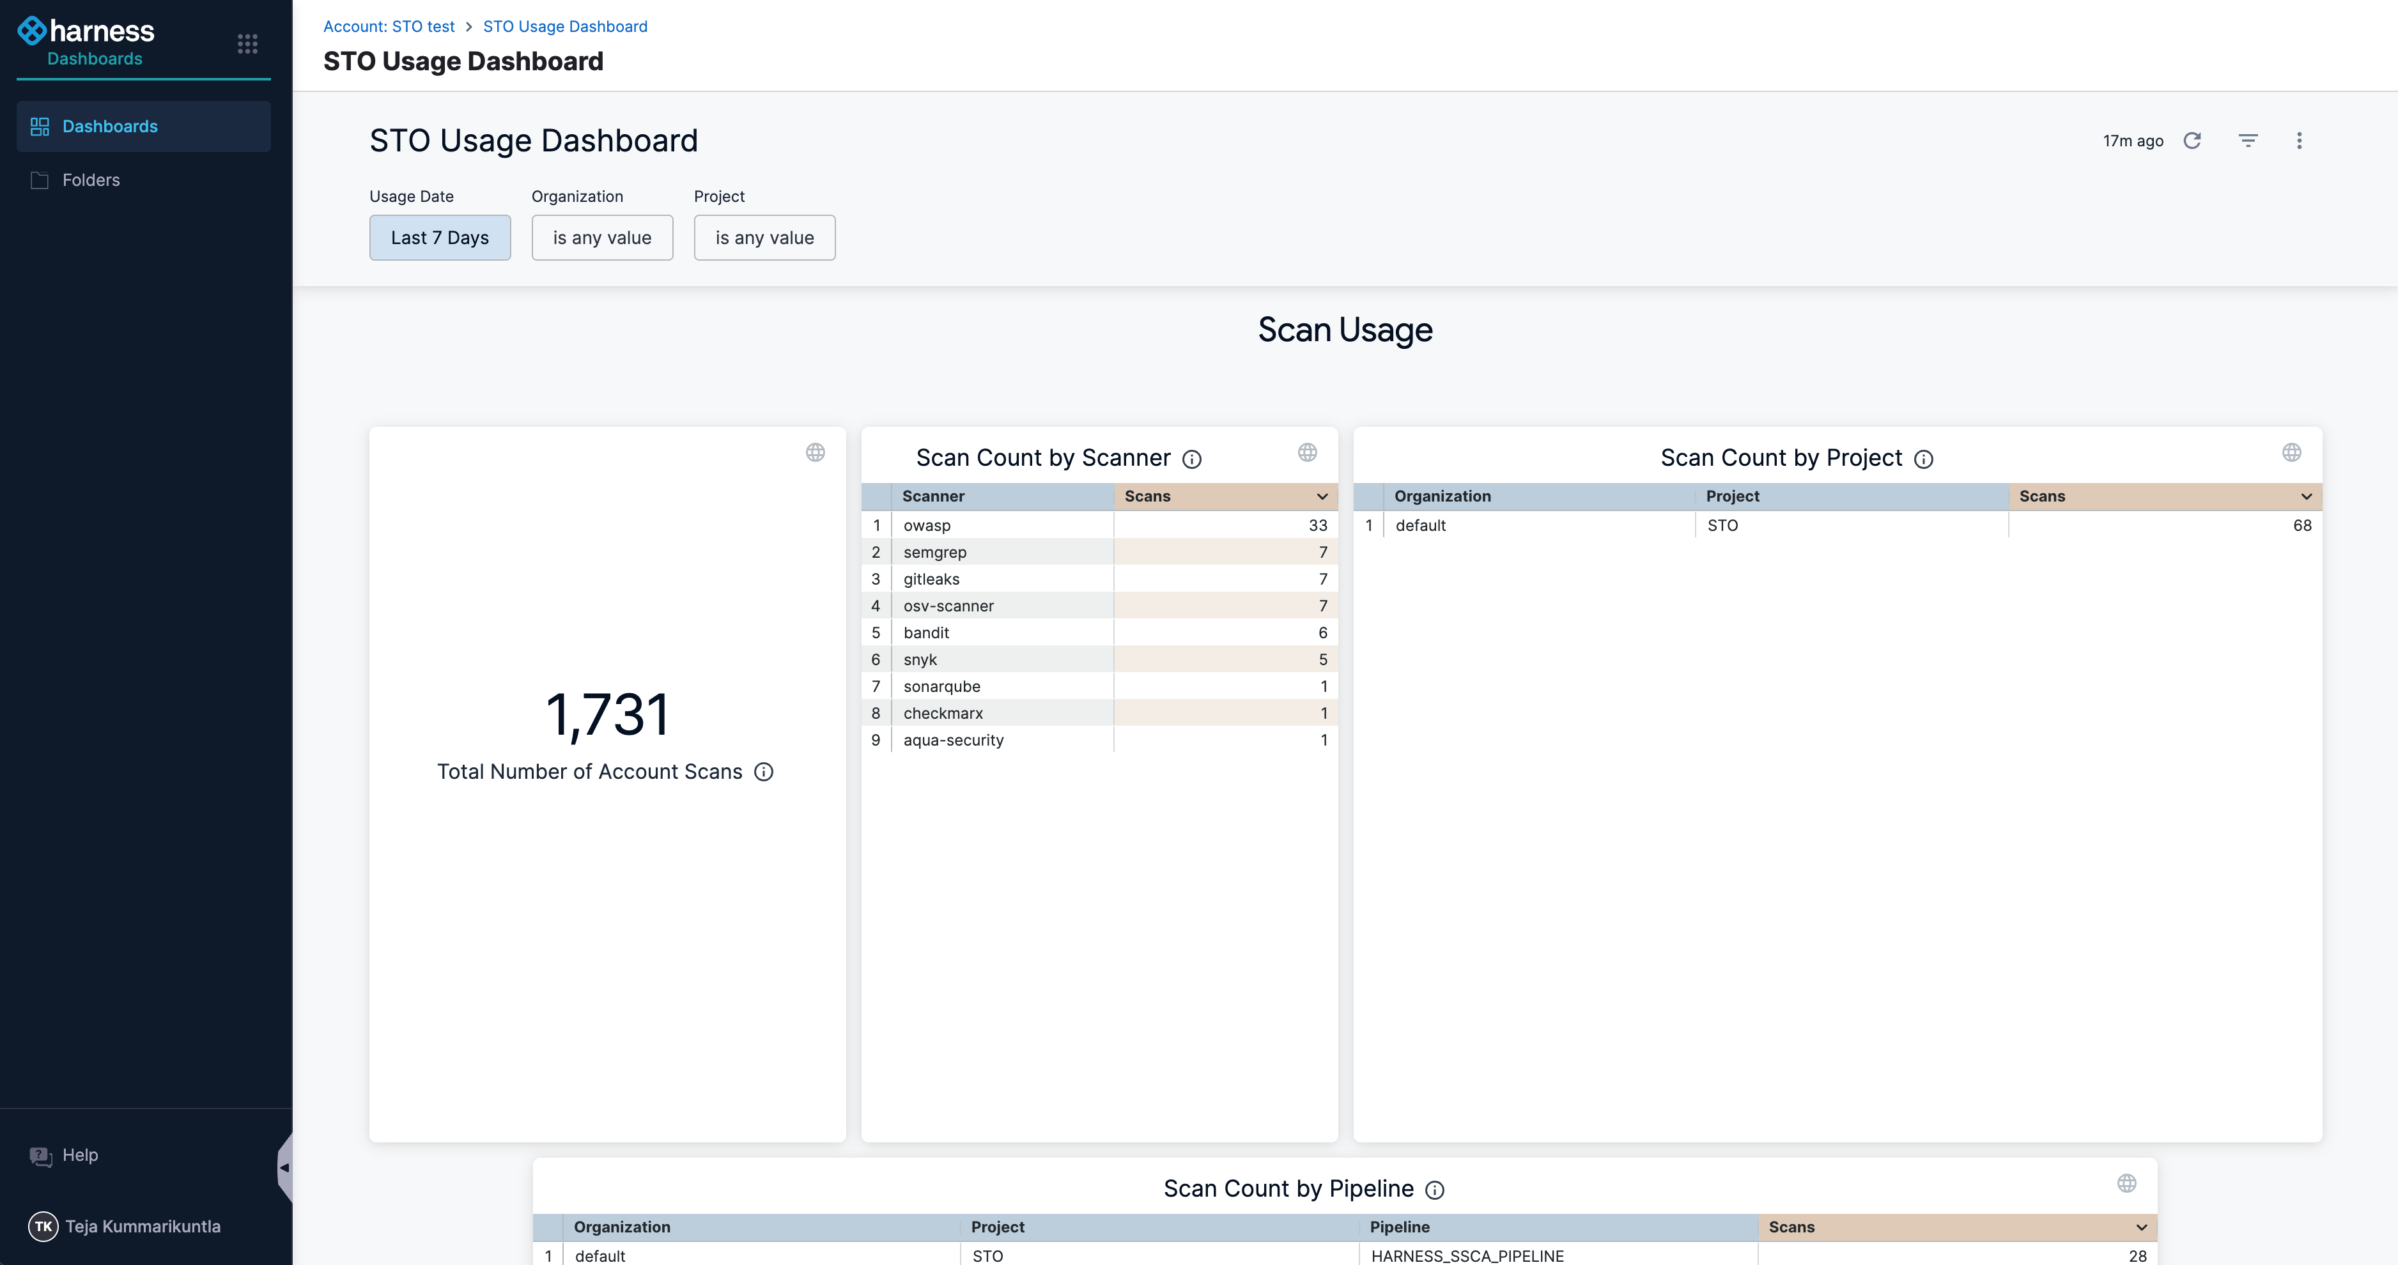Click the dashboard reload icon
Screen dimensions: 2398x1265
(2192, 141)
